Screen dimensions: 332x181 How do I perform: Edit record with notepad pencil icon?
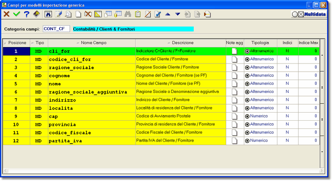(58, 14)
